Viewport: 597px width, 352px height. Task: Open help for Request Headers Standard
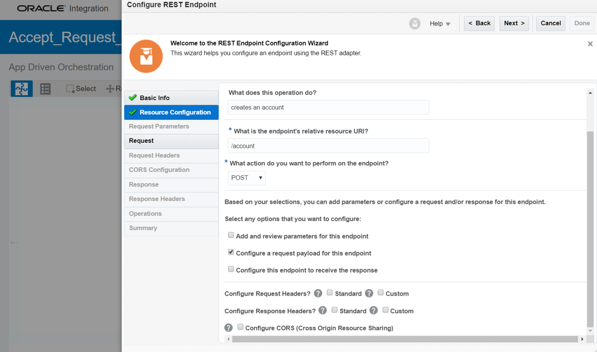(318, 293)
